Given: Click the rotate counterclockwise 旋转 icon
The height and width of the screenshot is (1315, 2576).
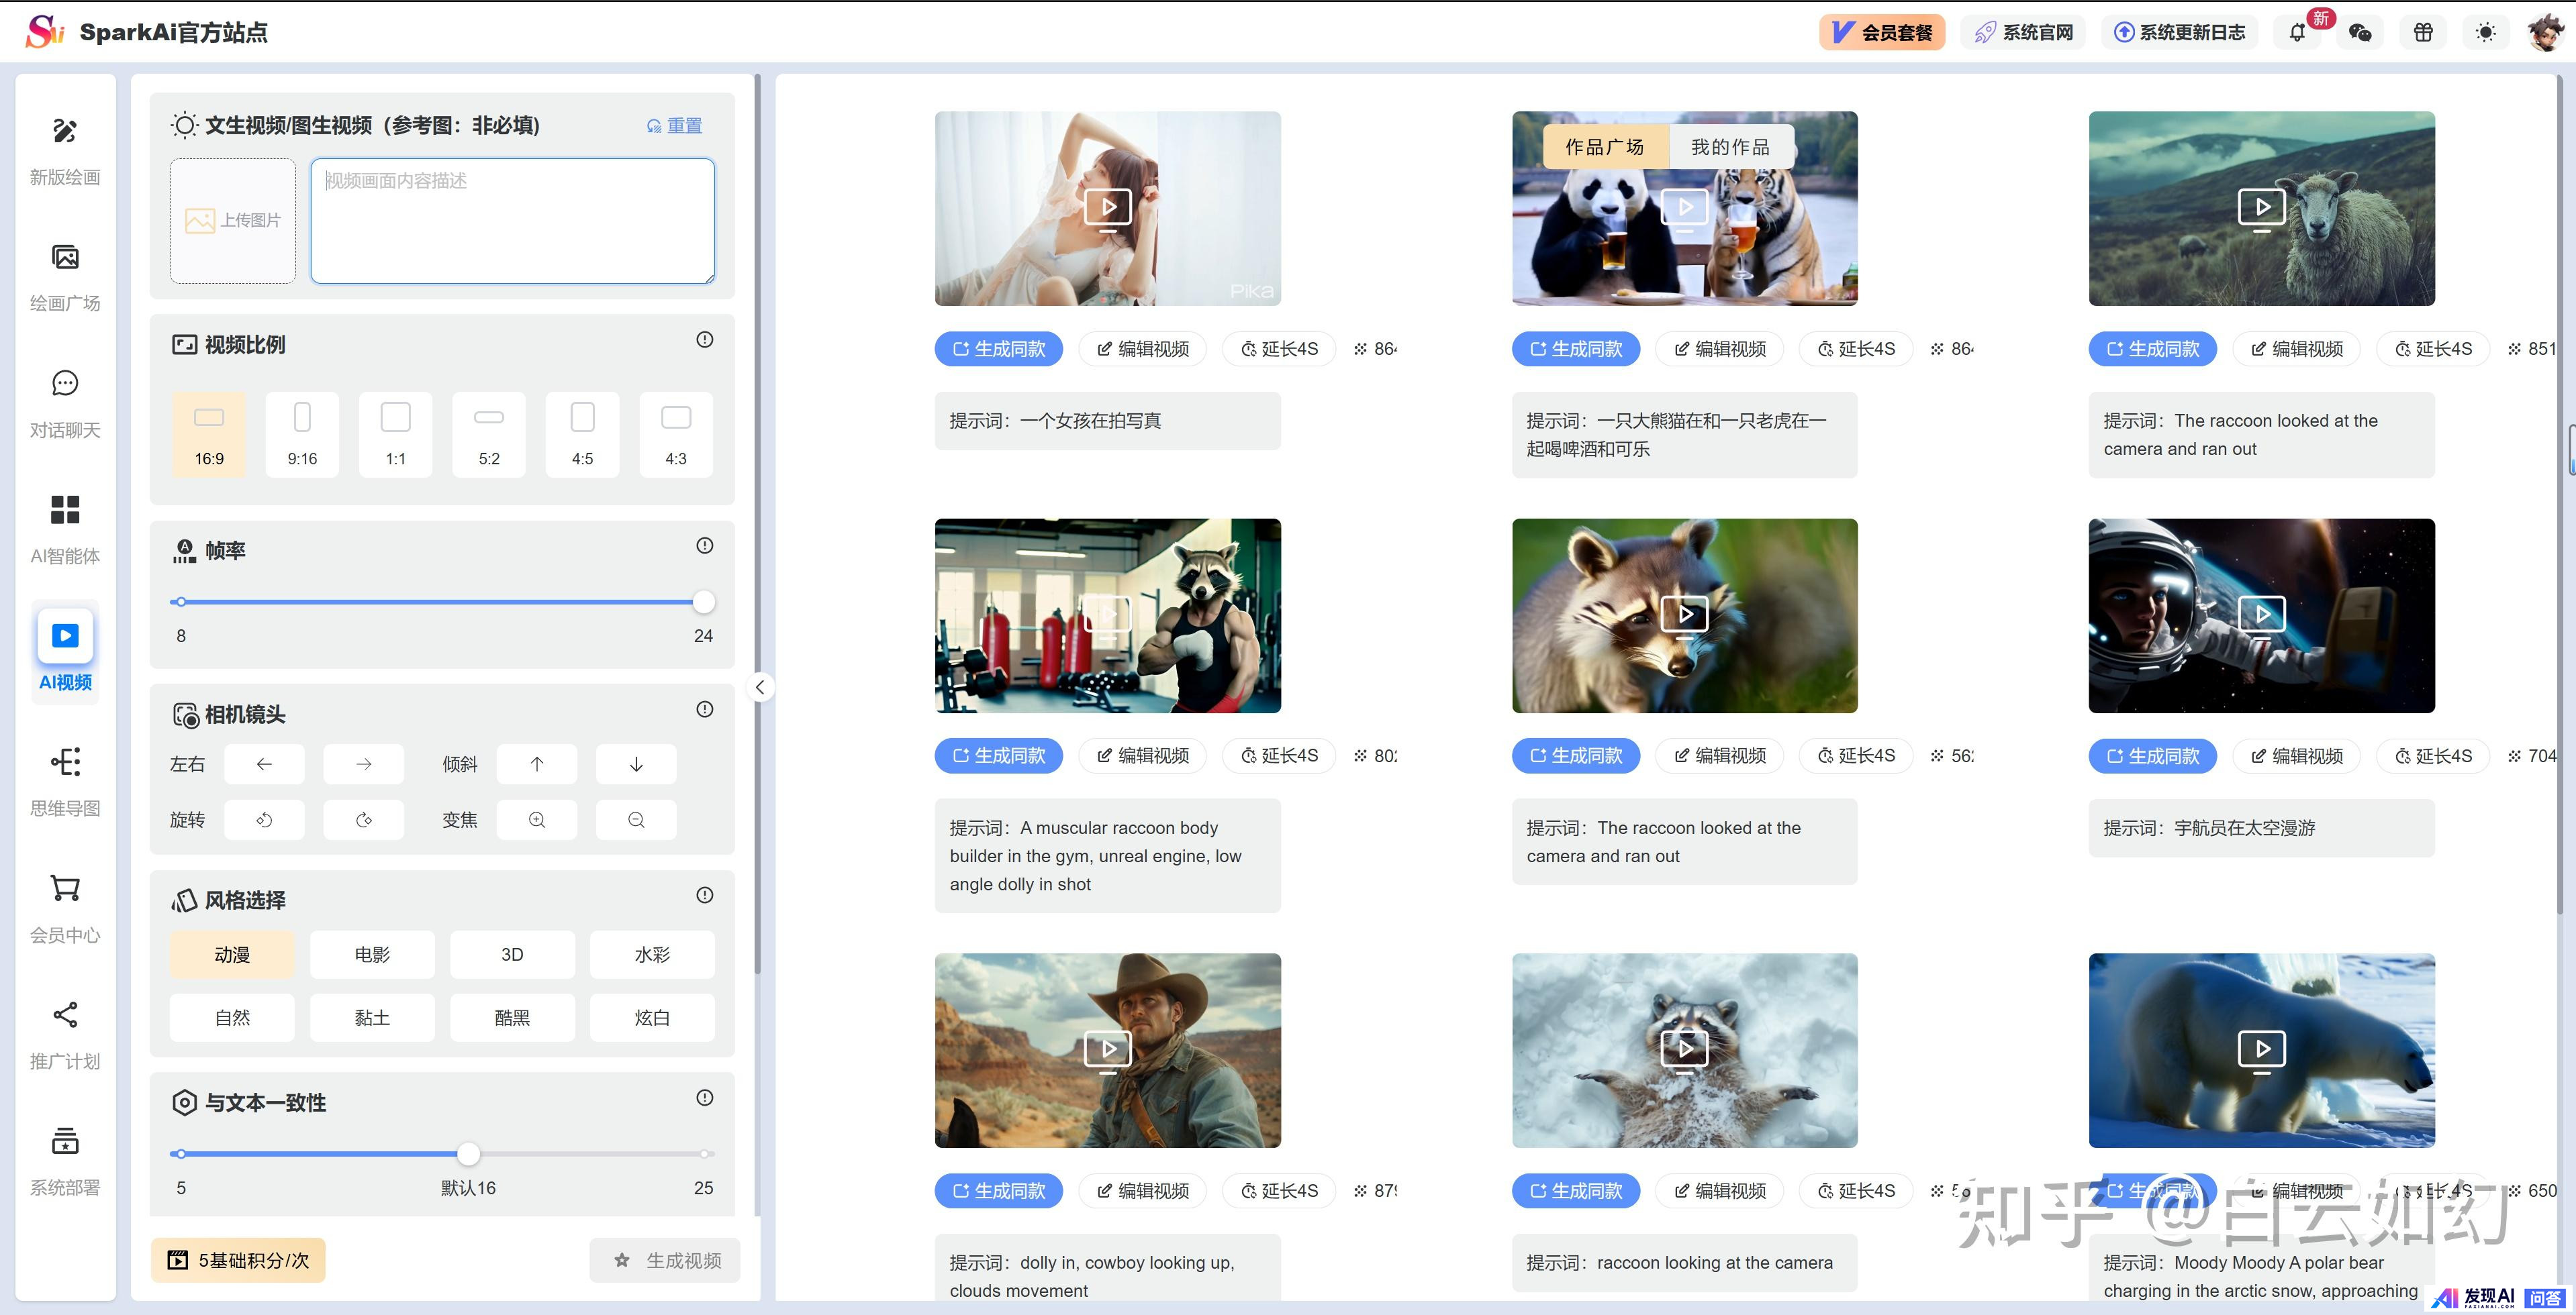Looking at the screenshot, I should 264,821.
